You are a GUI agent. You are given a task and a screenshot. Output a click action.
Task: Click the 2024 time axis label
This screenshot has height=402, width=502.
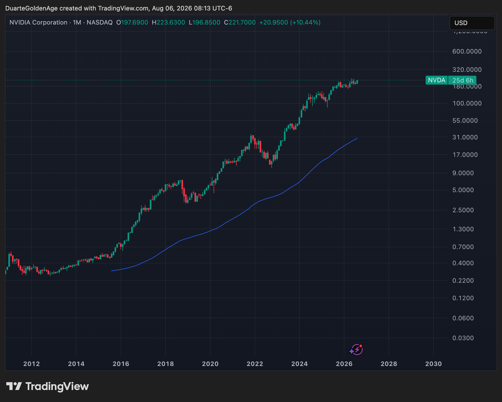pos(300,364)
